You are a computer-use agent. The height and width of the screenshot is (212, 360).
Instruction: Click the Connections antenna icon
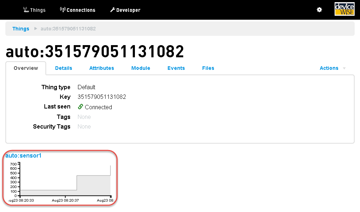(x=63, y=10)
